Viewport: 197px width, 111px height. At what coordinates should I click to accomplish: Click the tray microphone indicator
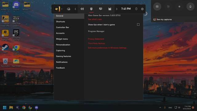tap(165, 108)
